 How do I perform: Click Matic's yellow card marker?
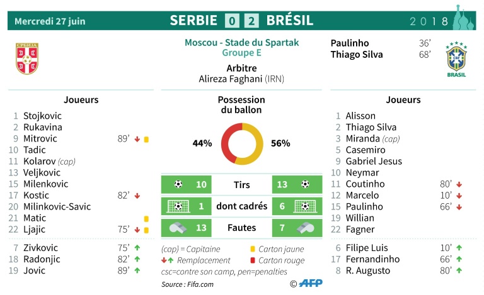[146, 219]
